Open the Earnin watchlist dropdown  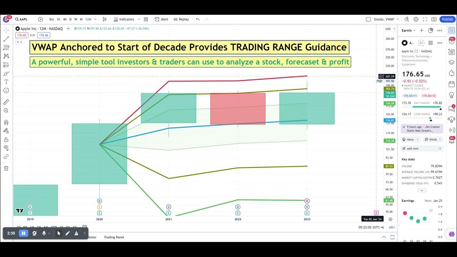coord(409,31)
